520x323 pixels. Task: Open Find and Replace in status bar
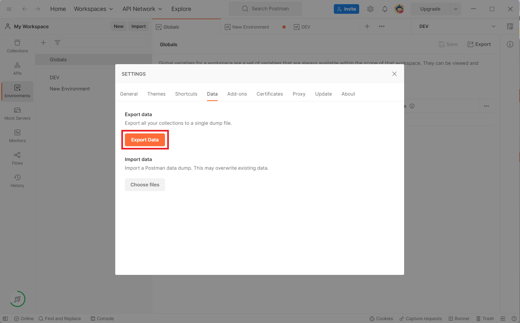[60, 319]
